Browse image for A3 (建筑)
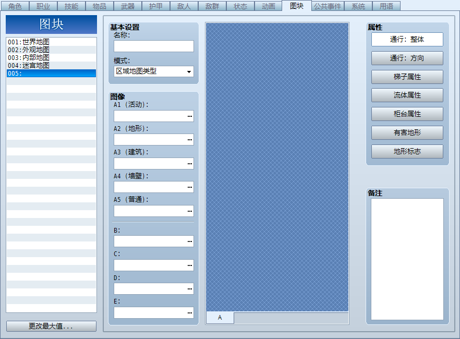This screenshot has width=460, height=339. 190,163
